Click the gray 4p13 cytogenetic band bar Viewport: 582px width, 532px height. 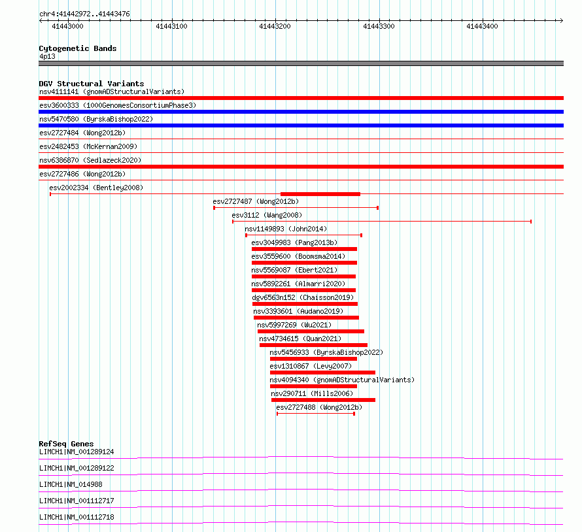(x=301, y=63)
